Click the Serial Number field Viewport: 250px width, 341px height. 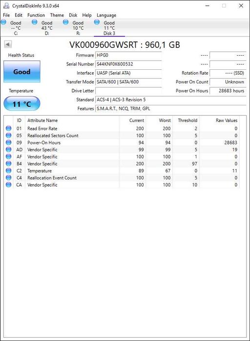(128, 64)
